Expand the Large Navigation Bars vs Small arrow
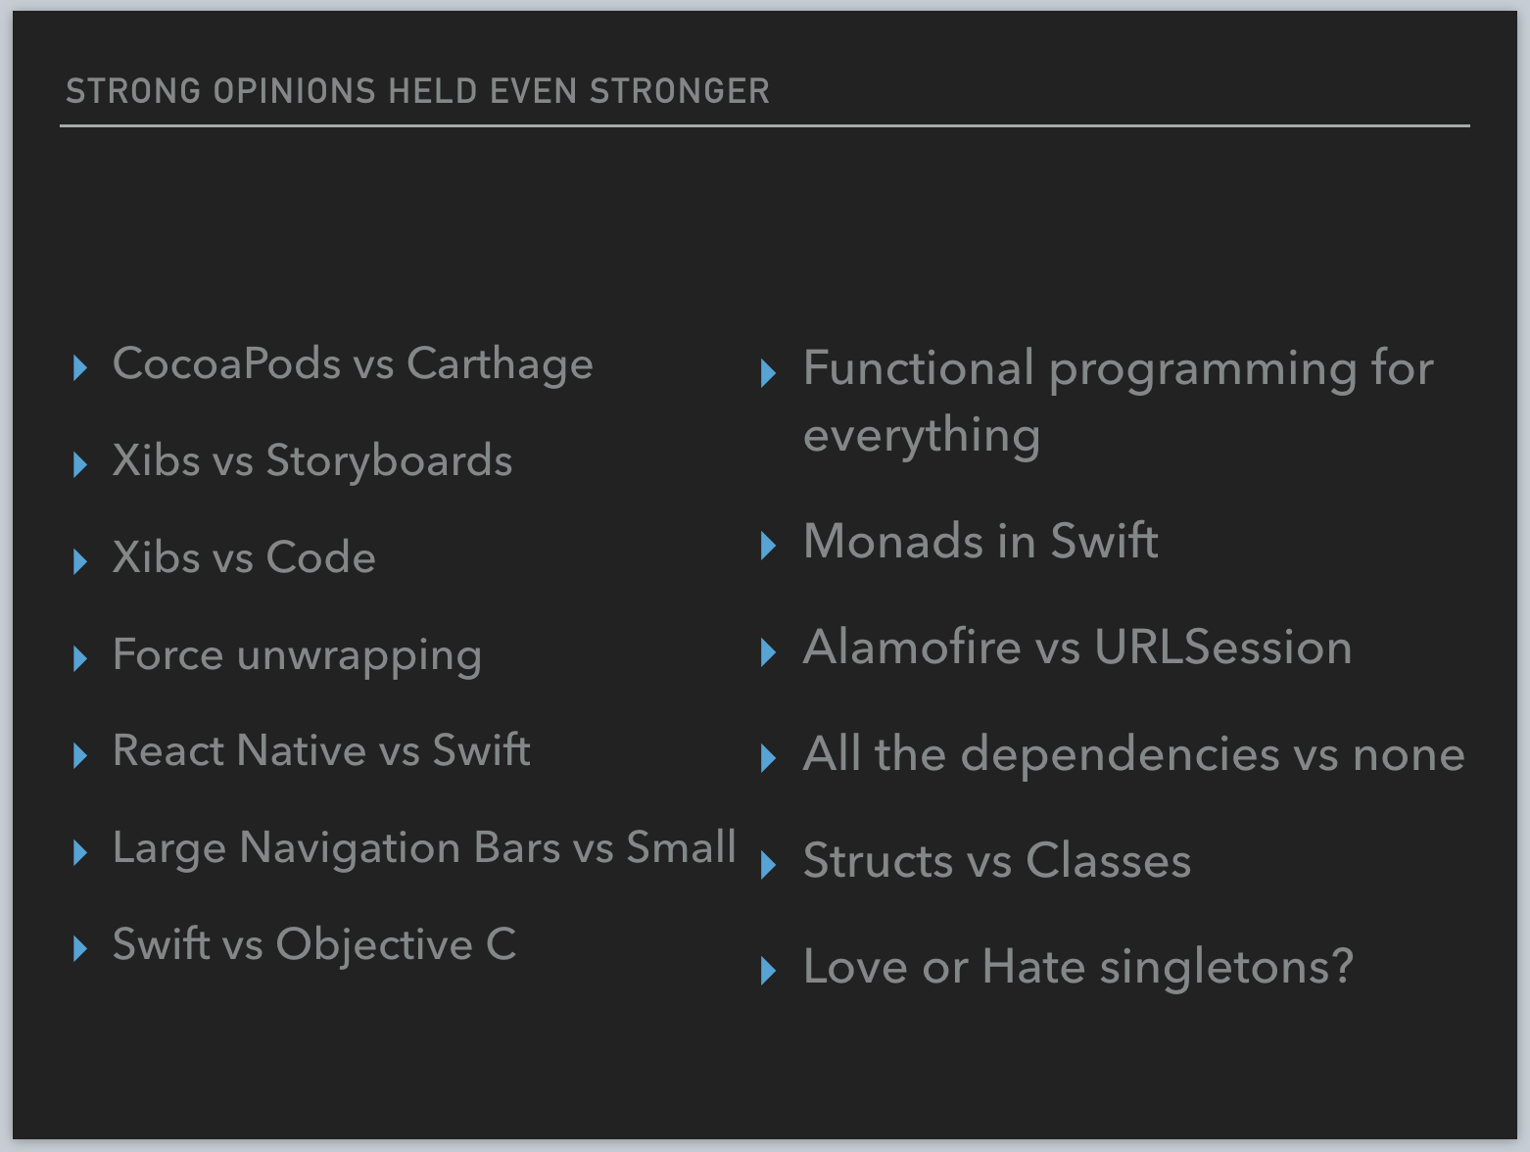 (80, 852)
